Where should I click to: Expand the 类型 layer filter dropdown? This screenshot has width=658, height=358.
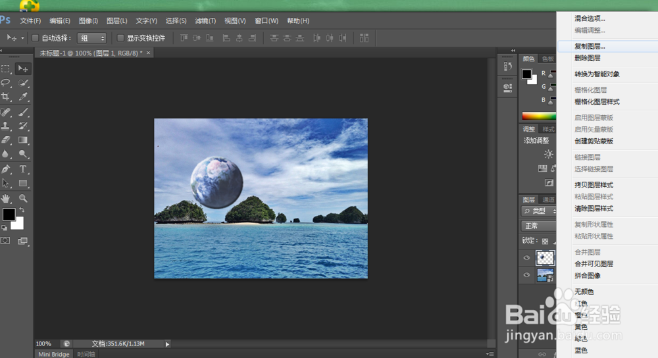pyautogui.click(x=538, y=211)
